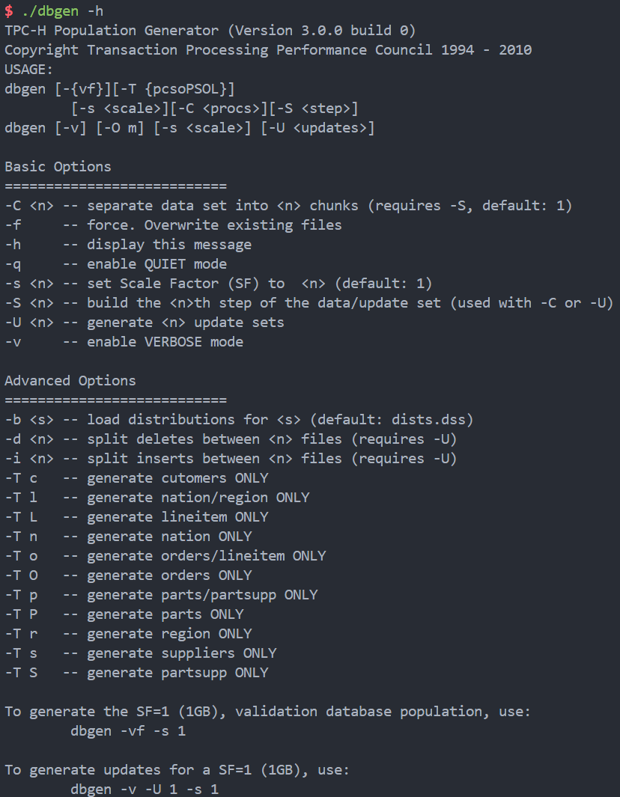The height and width of the screenshot is (797, 620).
Task: Click the 'split deletes between' option line
Action: (231, 439)
